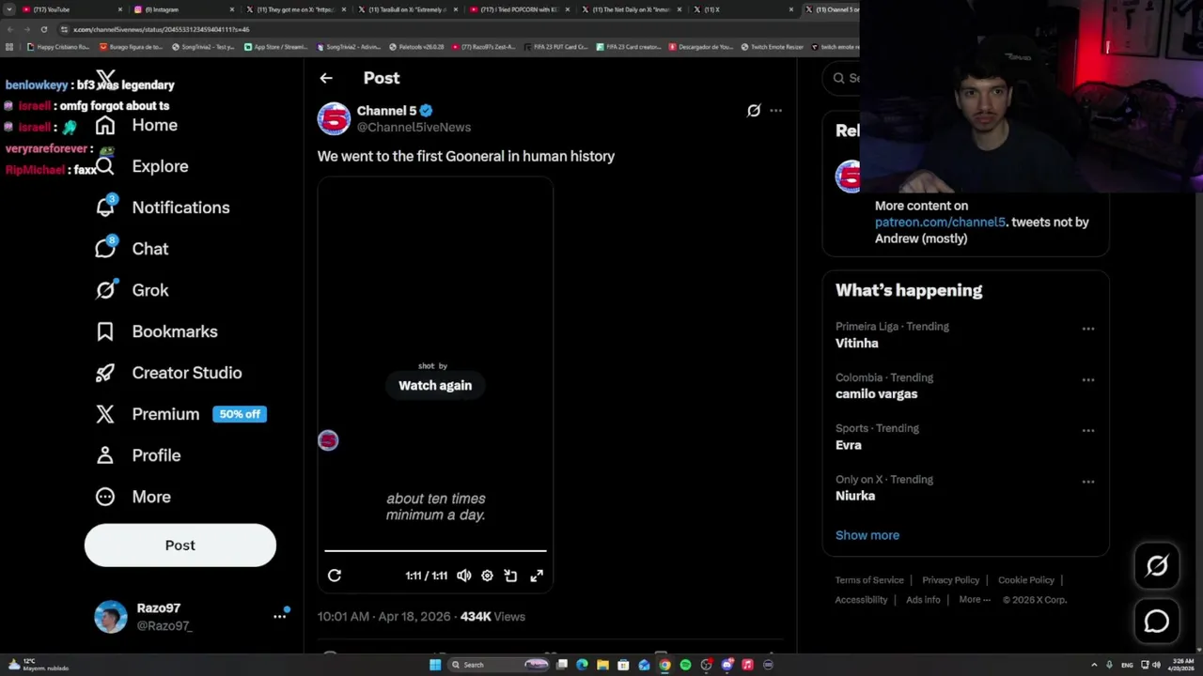Click the taskbar Search box
The image size is (1203, 676).
click(x=498, y=665)
